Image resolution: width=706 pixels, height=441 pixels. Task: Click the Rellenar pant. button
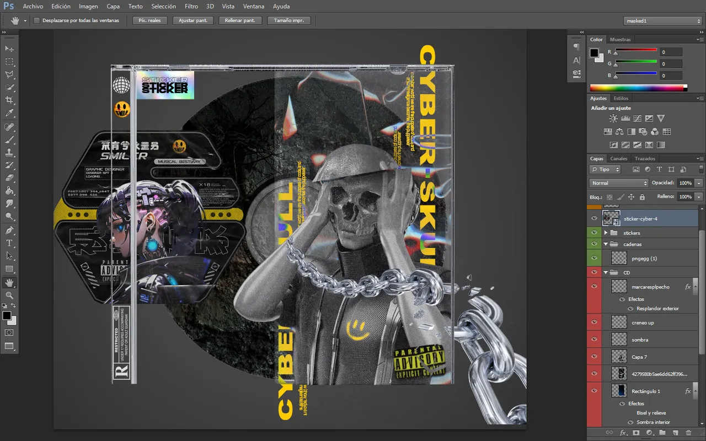point(240,20)
